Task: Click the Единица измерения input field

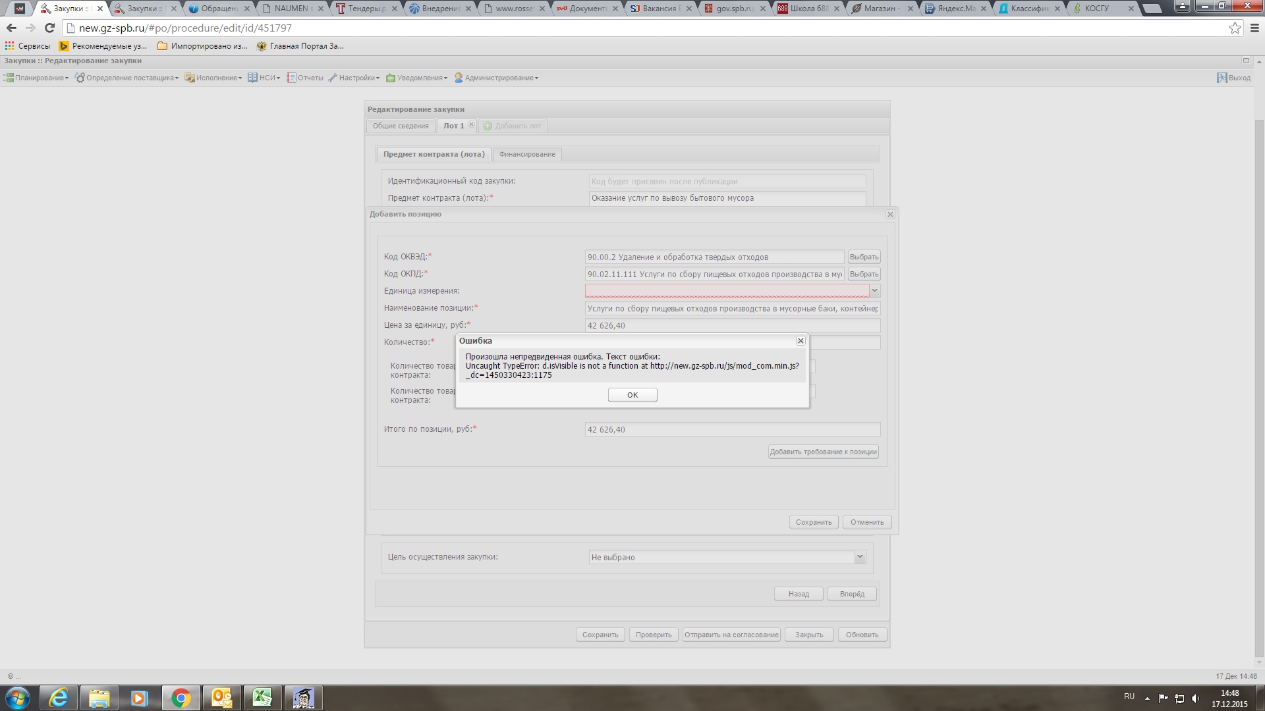Action: [x=727, y=291]
